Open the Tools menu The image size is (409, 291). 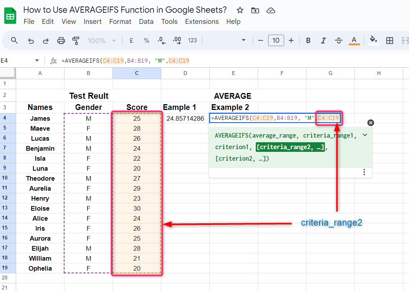(x=169, y=22)
